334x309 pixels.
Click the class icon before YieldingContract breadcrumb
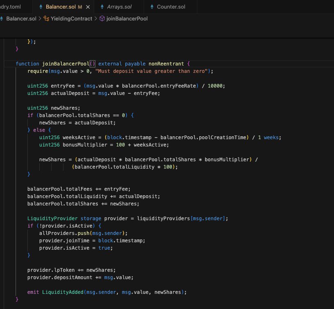46,18
